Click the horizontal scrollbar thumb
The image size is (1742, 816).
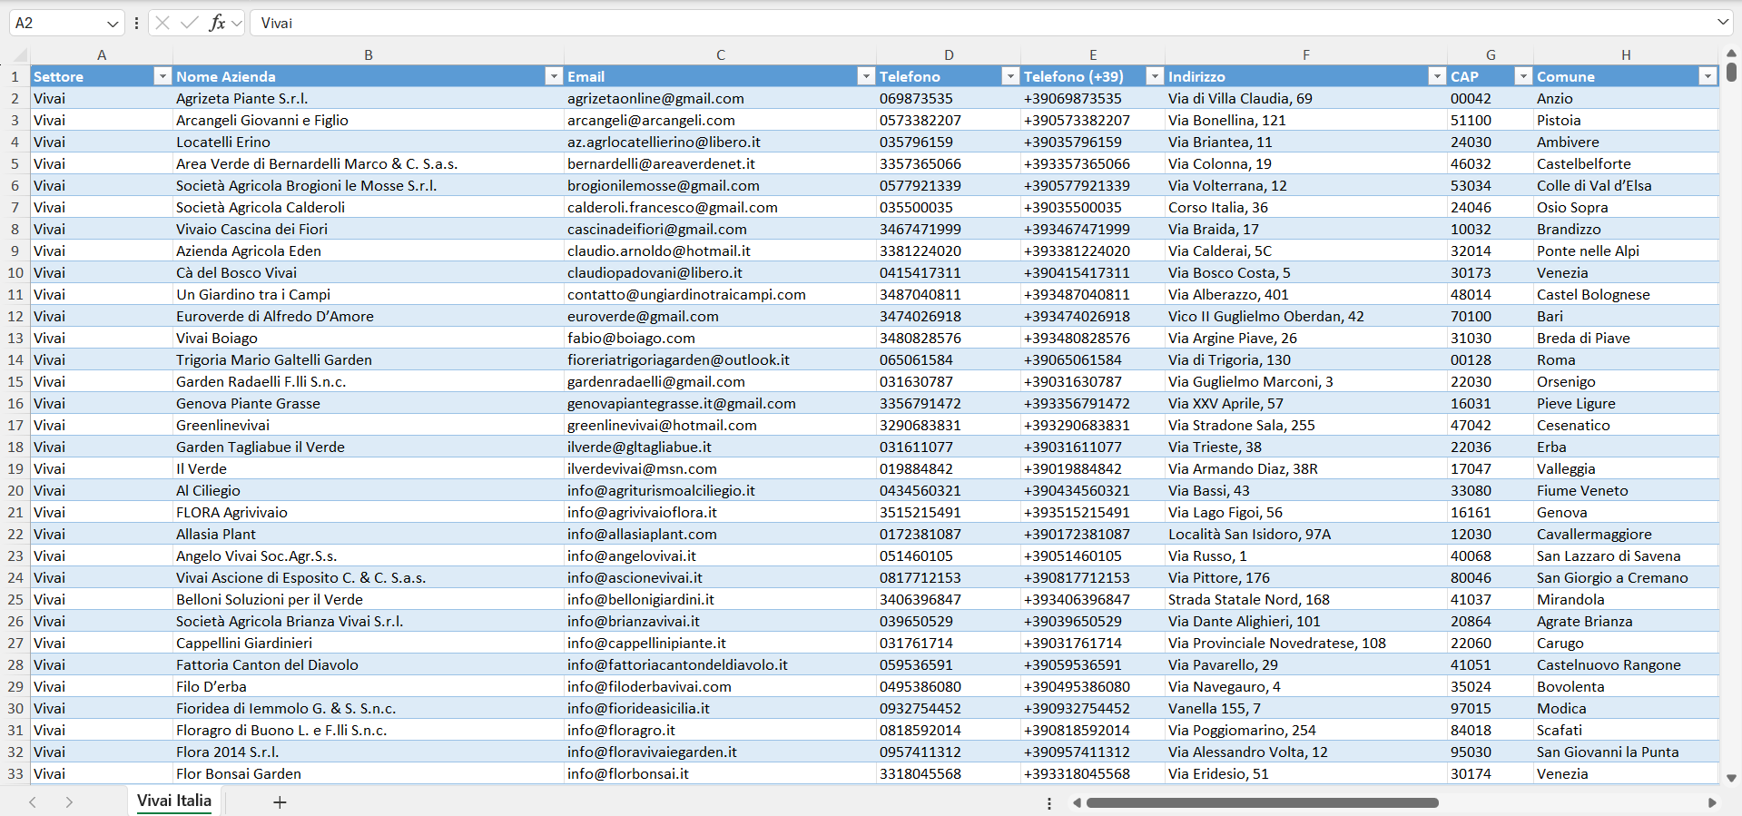(x=1263, y=802)
